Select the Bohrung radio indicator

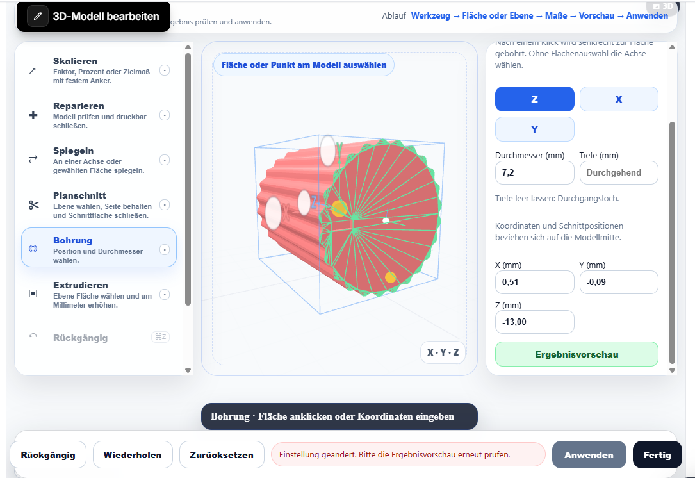[x=165, y=250]
